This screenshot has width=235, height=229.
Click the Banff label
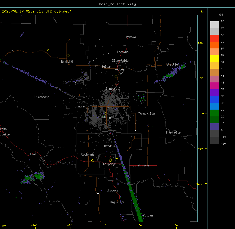click(34, 154)
